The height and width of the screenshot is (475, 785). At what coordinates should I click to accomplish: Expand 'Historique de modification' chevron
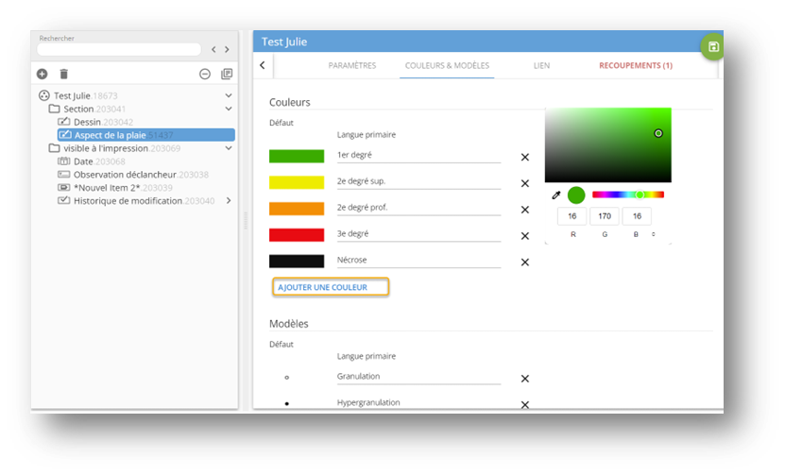click(228, 200)
